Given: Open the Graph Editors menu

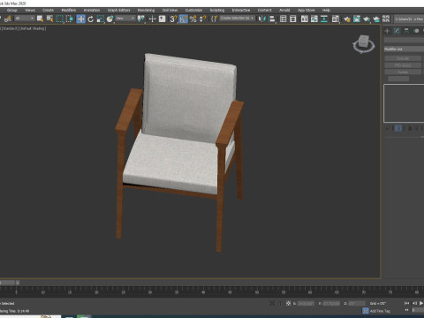Looking at the screenshot, I should coord(118,10).
